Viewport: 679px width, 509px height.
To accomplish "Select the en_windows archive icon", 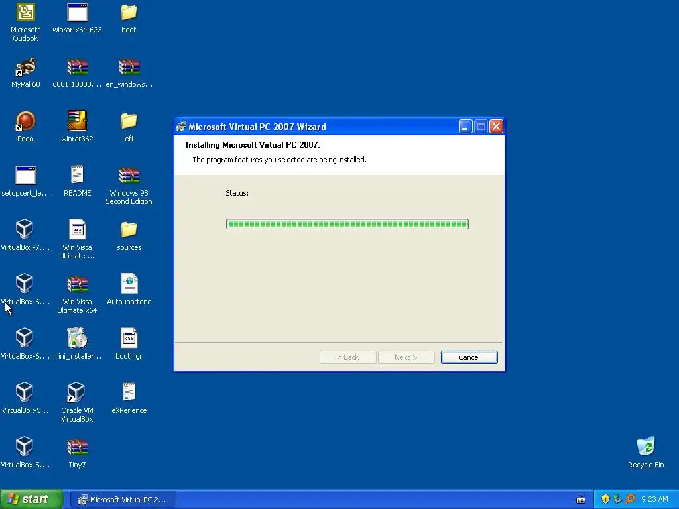I will 129,68.
